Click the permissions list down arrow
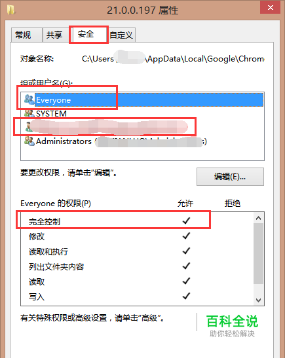285x358 pixels. click(x=259, y=300)
